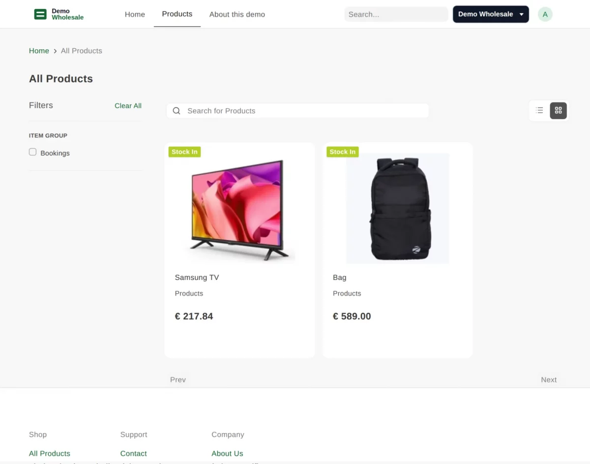The width and height of the screenshot is (590, 464).
Task: Tick the Bookings item group checkbox
Action: 33,152
